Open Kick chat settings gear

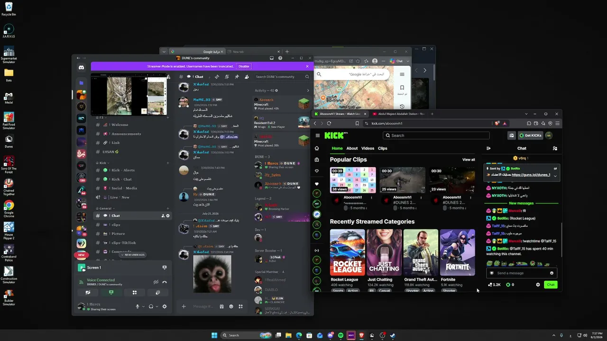pos(538,285)
